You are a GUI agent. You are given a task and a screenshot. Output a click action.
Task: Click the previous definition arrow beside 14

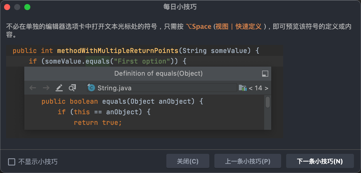(x=251, y=88)
